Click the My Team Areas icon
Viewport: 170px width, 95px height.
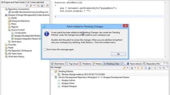tap(6, 54)
